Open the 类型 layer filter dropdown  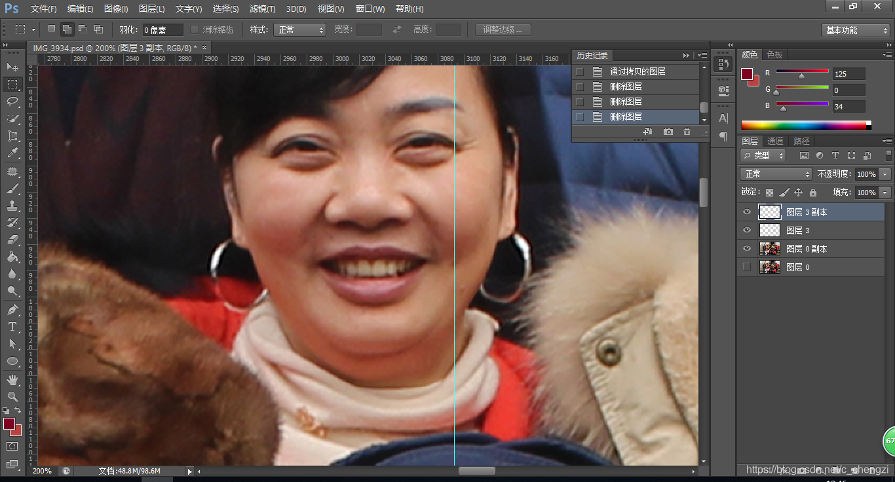click(x=763, y=155)
